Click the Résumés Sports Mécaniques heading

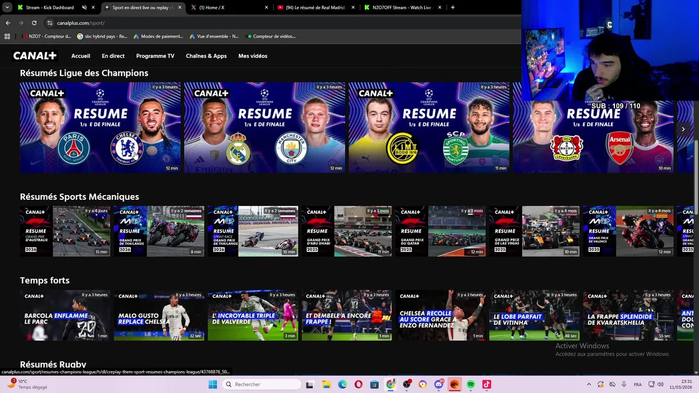coord(80,197)
